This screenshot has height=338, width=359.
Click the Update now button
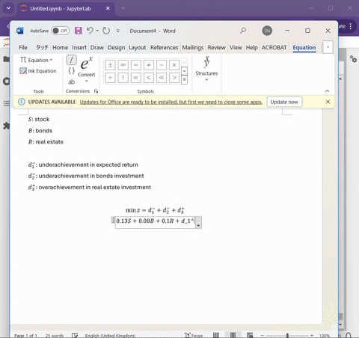click(284, 102)
